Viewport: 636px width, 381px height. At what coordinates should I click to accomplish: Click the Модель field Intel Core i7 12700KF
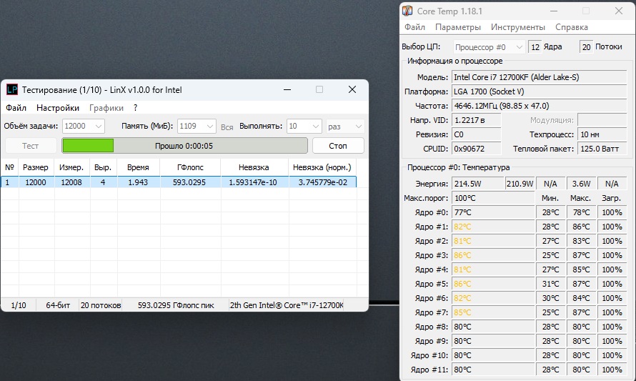(x=539, y=77)
